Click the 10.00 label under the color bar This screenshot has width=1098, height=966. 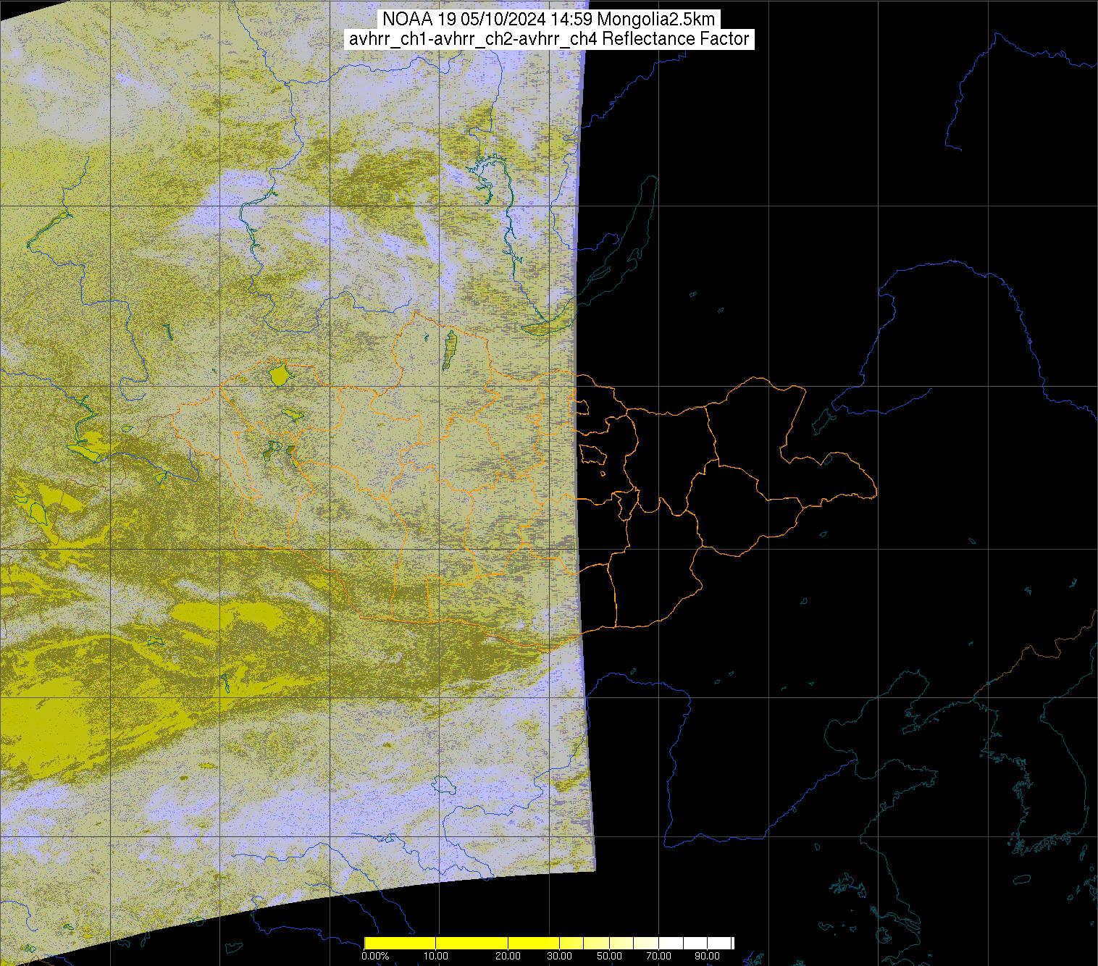click(436, 957)
